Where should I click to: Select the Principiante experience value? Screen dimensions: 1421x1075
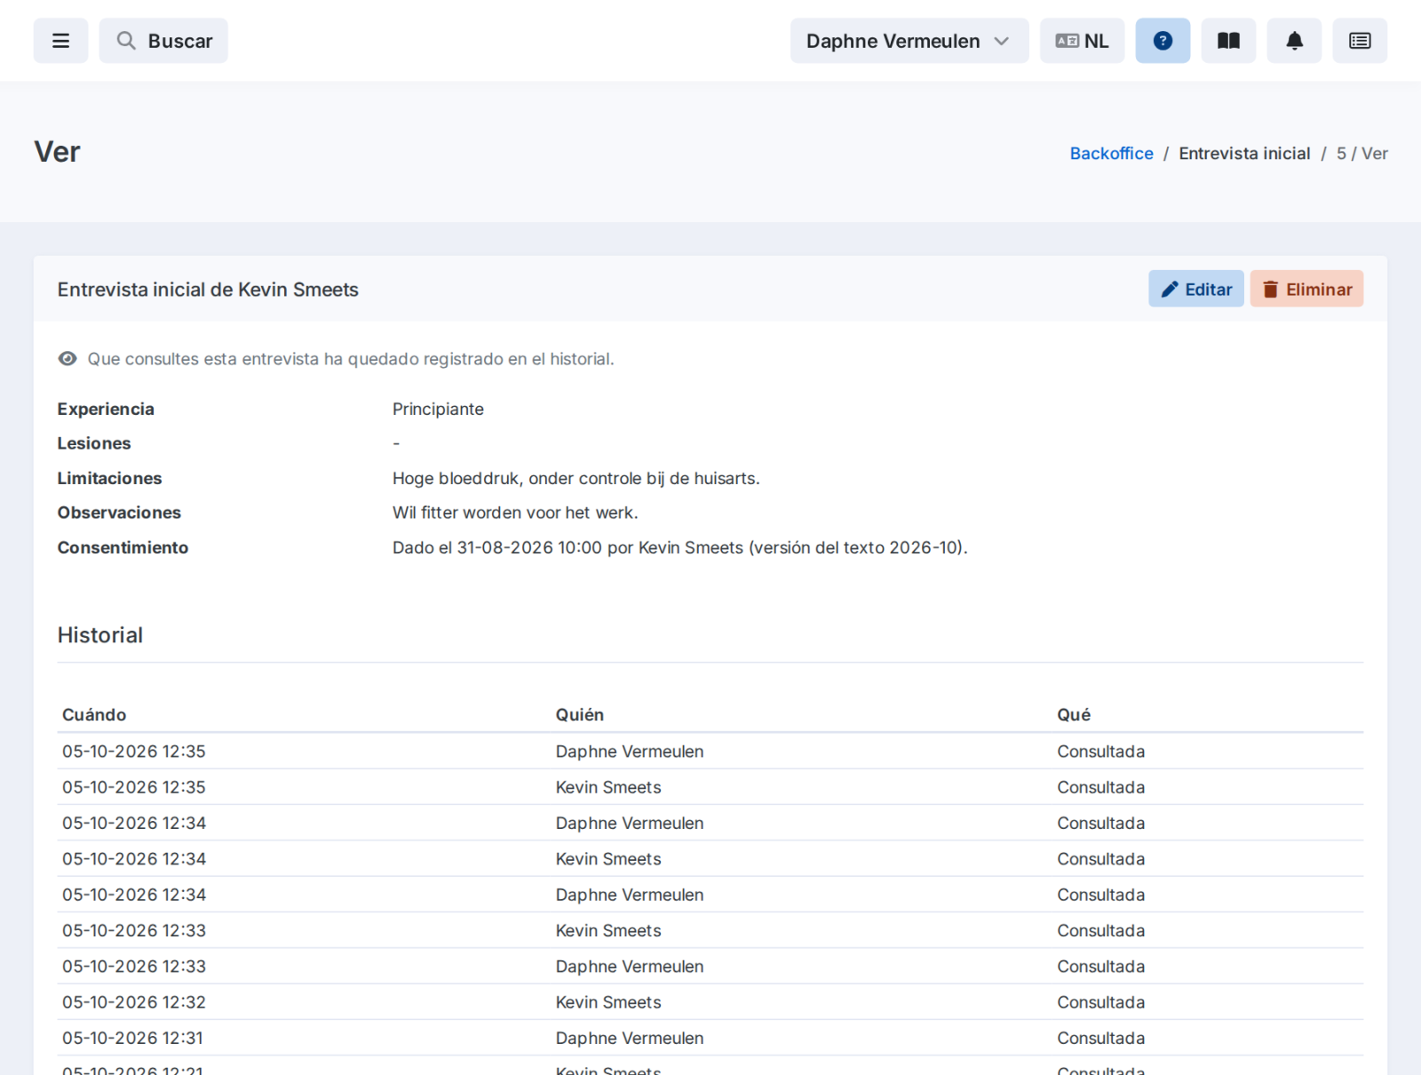[438, 410]
